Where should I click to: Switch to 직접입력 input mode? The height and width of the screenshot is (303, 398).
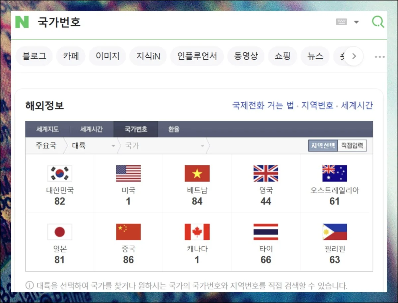[x=352, y=146]
